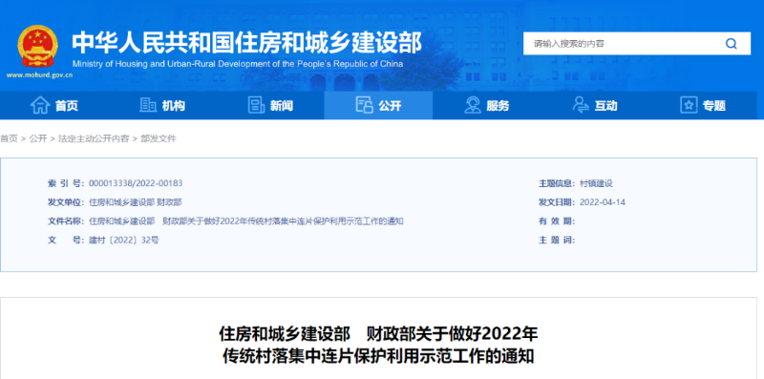Viewport: 764px width, 379px height.
Task: Click the person icon beside 服务
Action: [x=473, y=105]
